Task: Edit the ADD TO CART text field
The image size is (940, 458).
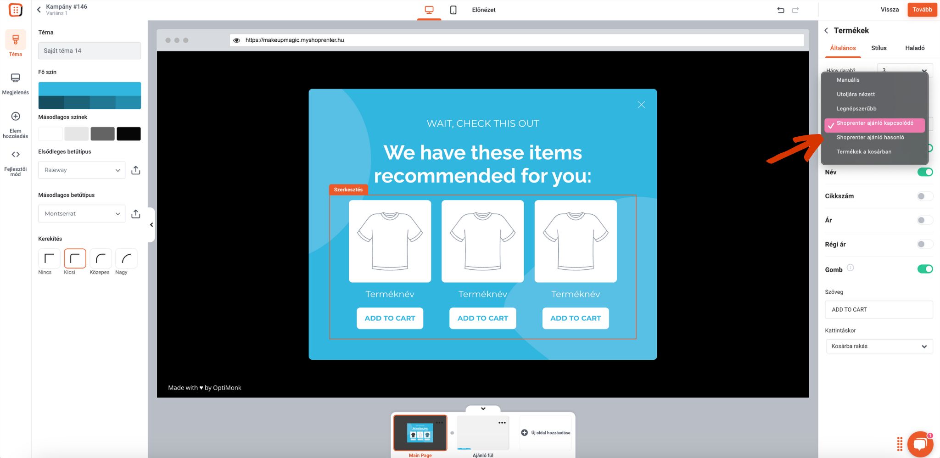Action: click(x=879, y=310)
